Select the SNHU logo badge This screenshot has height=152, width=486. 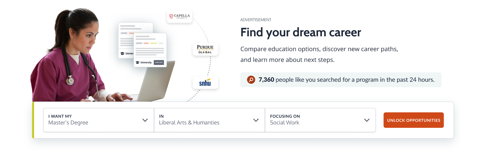(x=205, y=82)
